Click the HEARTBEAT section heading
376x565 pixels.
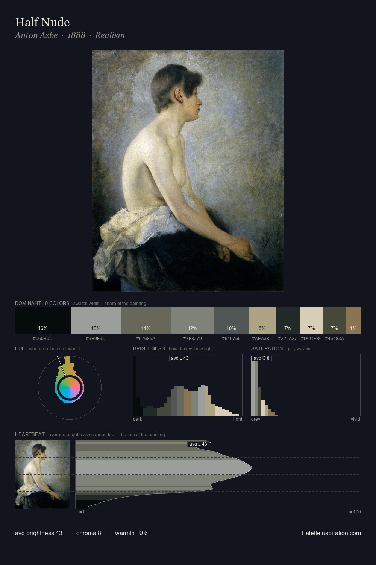[30, 435]
